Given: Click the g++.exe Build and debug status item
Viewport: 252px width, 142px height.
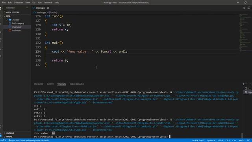Looking at the screenshot, I should 29,140.
